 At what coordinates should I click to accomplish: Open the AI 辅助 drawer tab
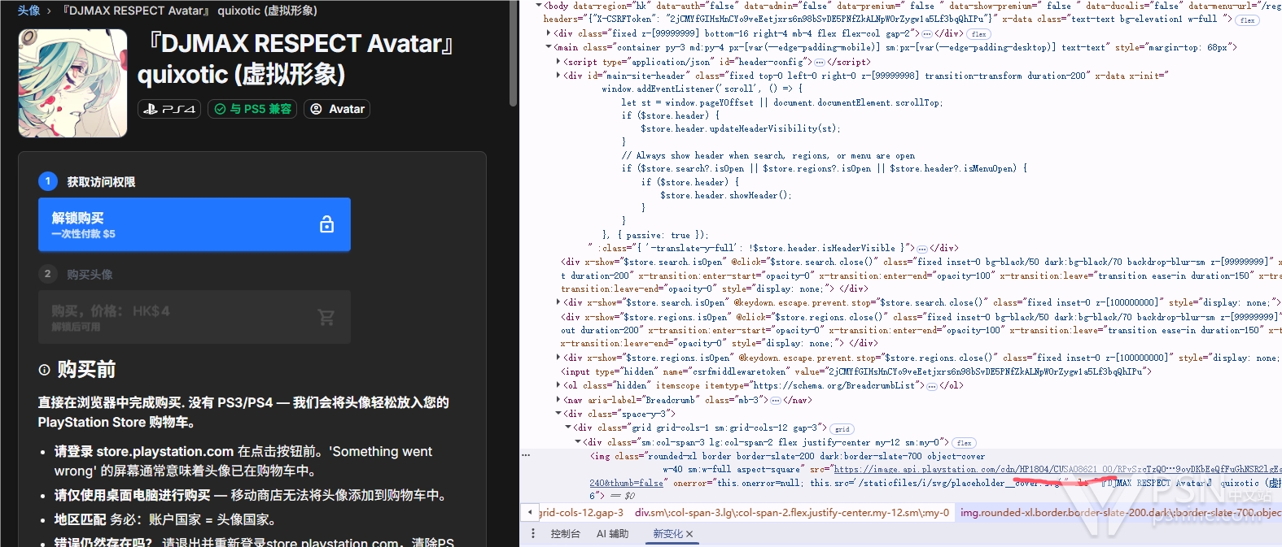(x=612, y=534)
